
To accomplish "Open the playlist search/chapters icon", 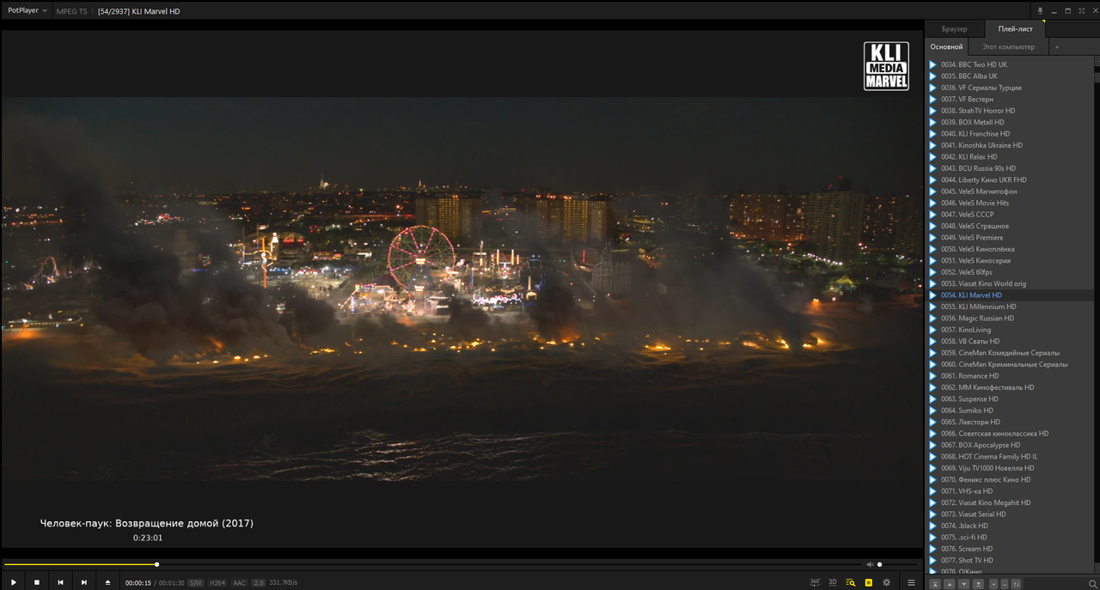I will [x=851, y=582].
